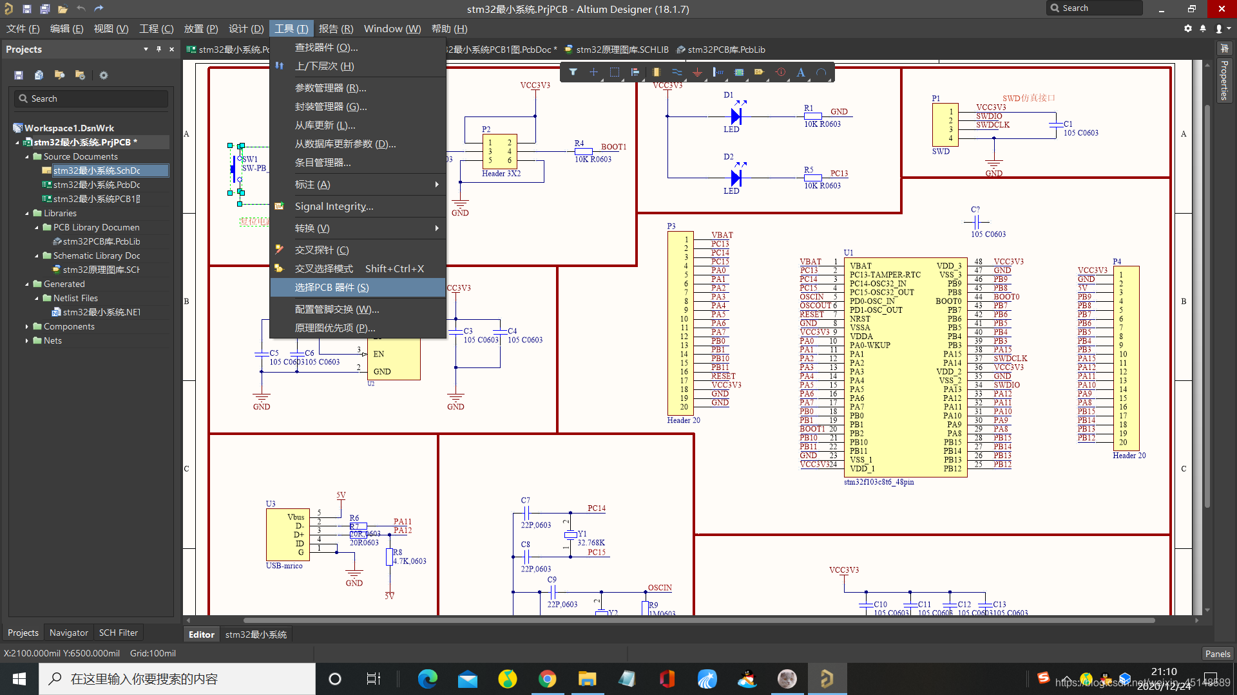Open the 报告 (R) menu
The image size is (1237, 695).
point(336,29)
